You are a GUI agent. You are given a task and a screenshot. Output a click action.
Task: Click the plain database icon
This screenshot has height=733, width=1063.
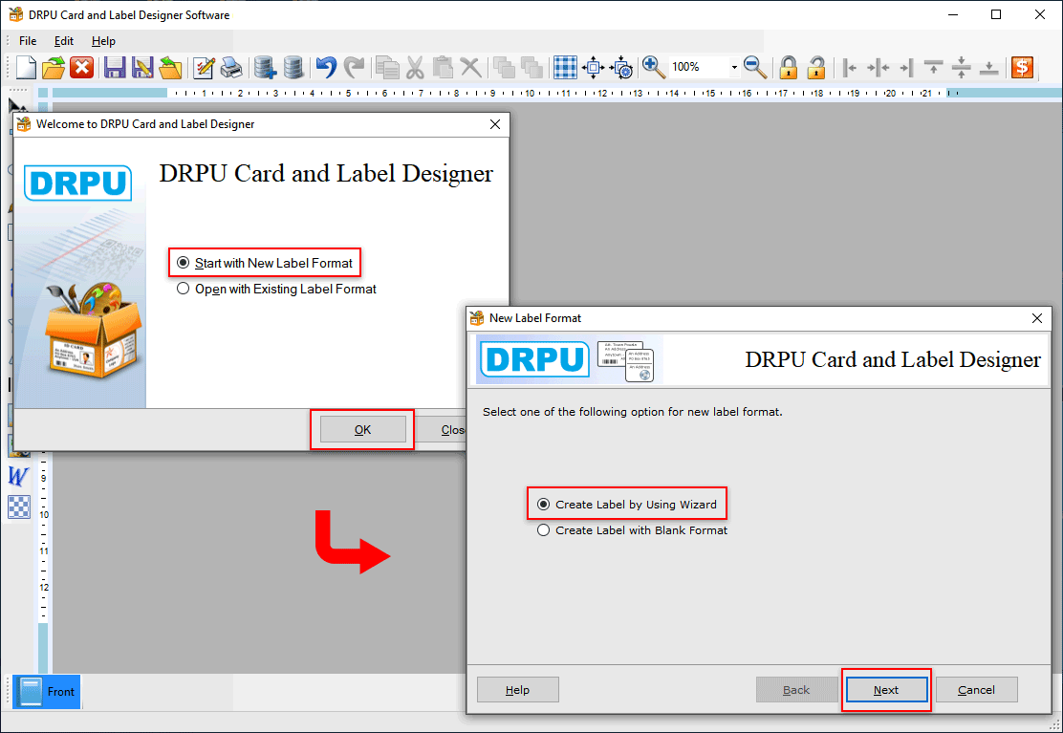click(293, 67)
